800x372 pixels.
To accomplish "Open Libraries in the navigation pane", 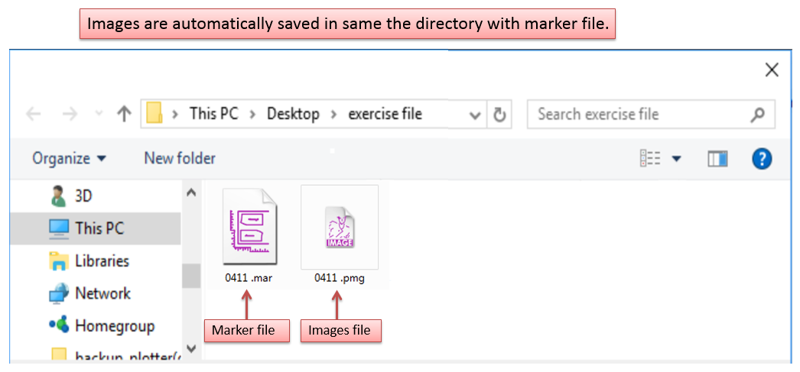I will (x=102, y=261).
